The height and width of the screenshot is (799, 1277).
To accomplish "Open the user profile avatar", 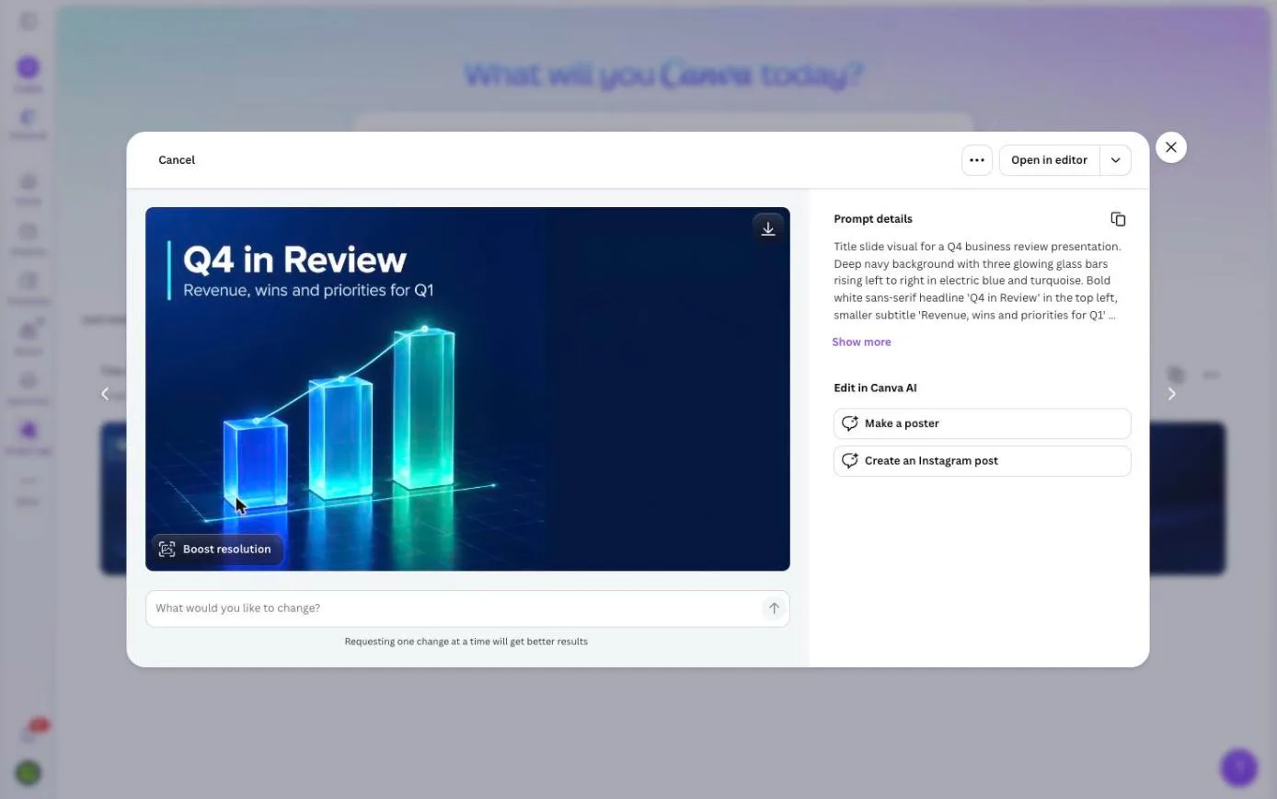I will (28, 772).
